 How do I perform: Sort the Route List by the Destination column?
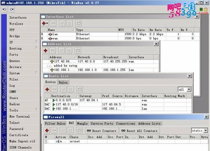[x=64, y=96]
